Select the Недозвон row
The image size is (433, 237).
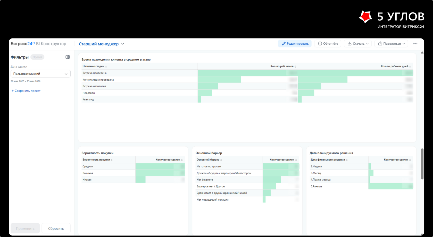[247, 93]
